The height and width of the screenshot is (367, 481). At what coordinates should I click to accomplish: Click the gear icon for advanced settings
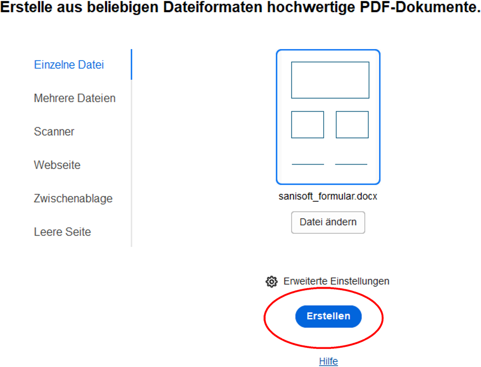click(272, 281)
